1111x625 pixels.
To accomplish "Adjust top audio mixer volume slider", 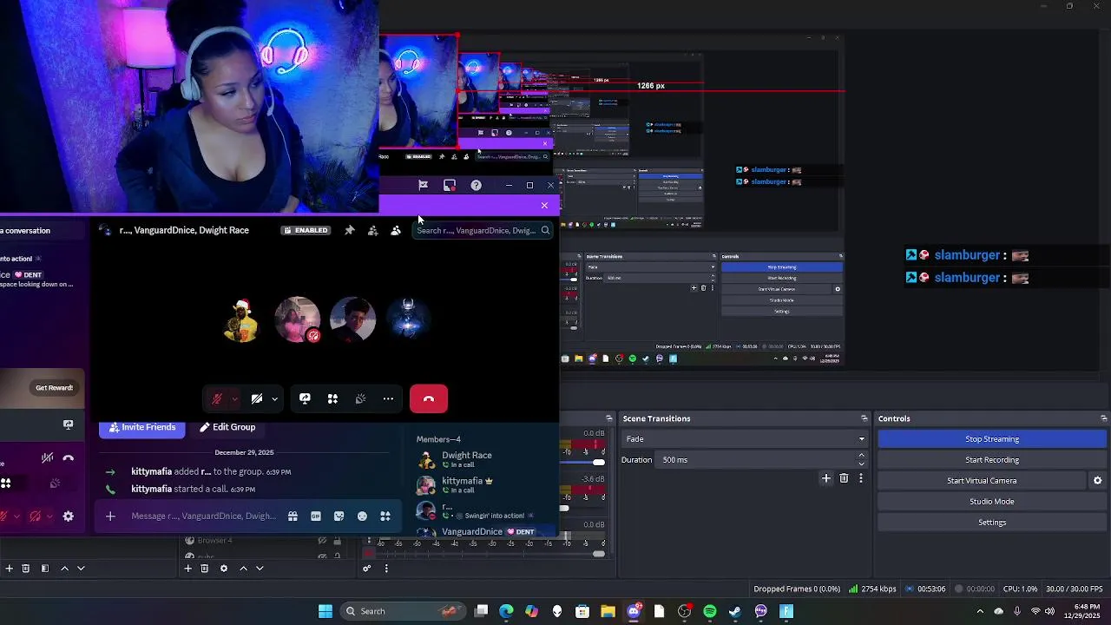I will pyautogui.click(x=599, y=462).
